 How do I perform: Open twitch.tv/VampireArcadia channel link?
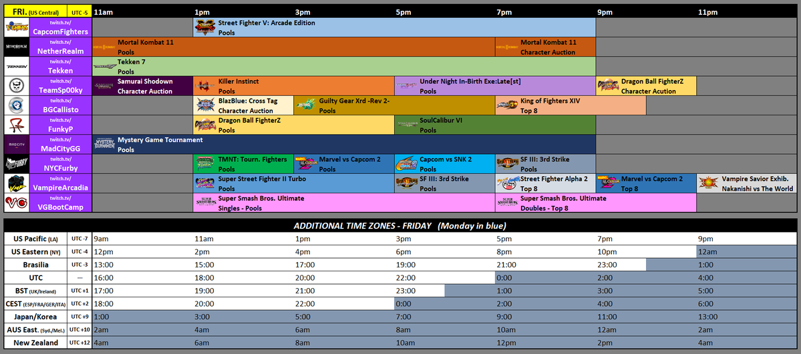[60, 183]
